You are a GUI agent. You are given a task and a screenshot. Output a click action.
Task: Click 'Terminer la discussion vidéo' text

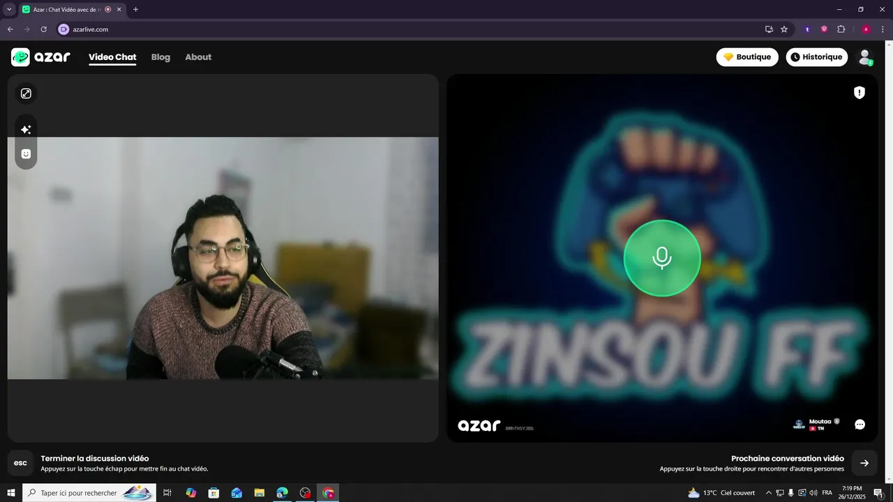click(95, 458)
